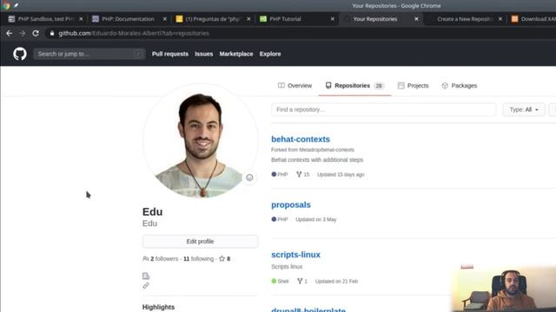Click the link icon in profile sidebar
Image resolution: width=556 pixels, height=312 pixels.
146,285
